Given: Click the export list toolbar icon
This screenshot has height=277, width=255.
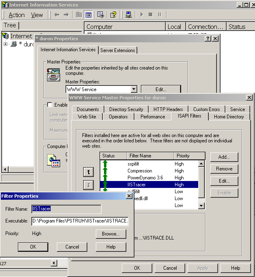Looking at the screenshot, I should (x=101, y=15).
